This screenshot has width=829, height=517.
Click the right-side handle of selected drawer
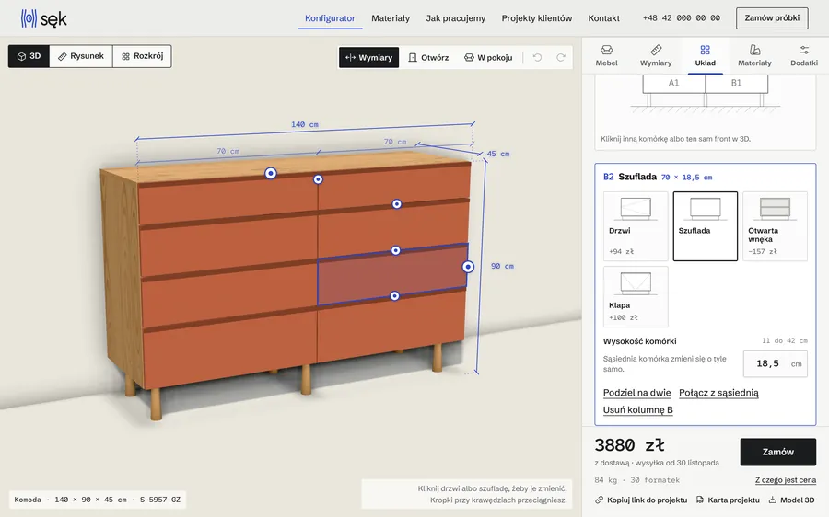[468, 267]
